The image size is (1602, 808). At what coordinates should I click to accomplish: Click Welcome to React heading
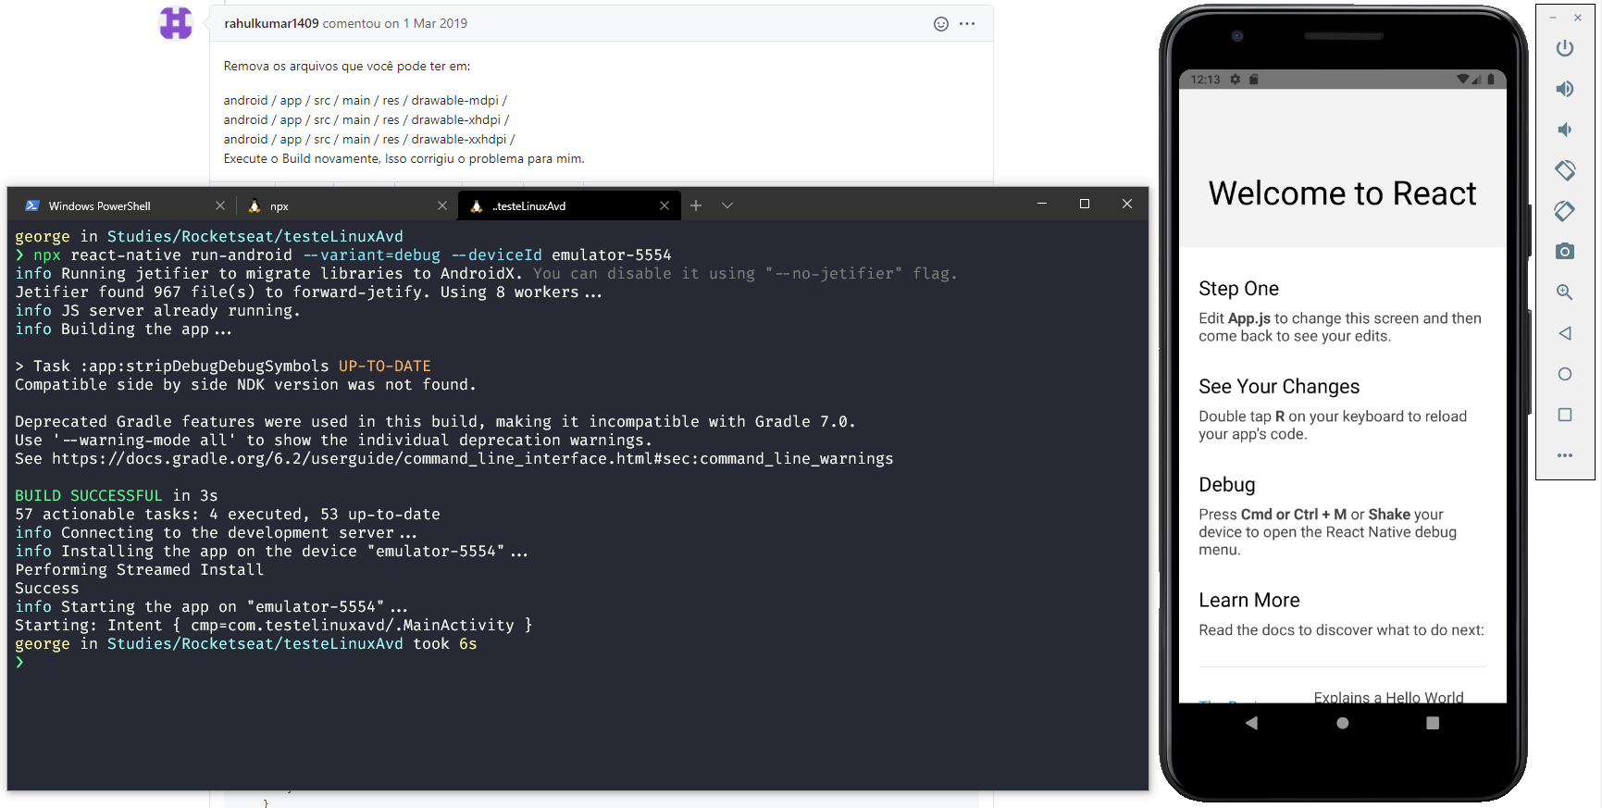tap(1342, 193)
